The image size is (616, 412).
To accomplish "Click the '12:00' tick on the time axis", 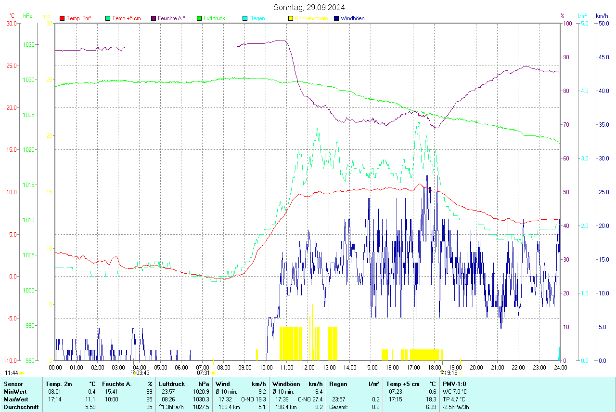I will click(308, 367).
